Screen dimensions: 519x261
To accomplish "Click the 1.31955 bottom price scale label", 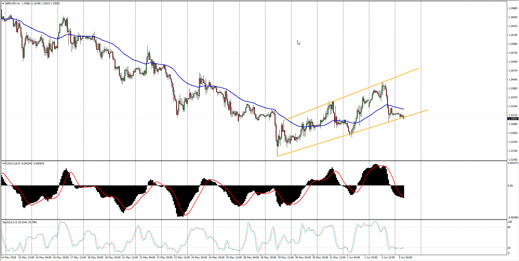I will 513,160.
